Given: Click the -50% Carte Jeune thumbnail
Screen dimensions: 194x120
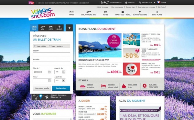Looking at the screenshot, I should (x=131, y=55).
